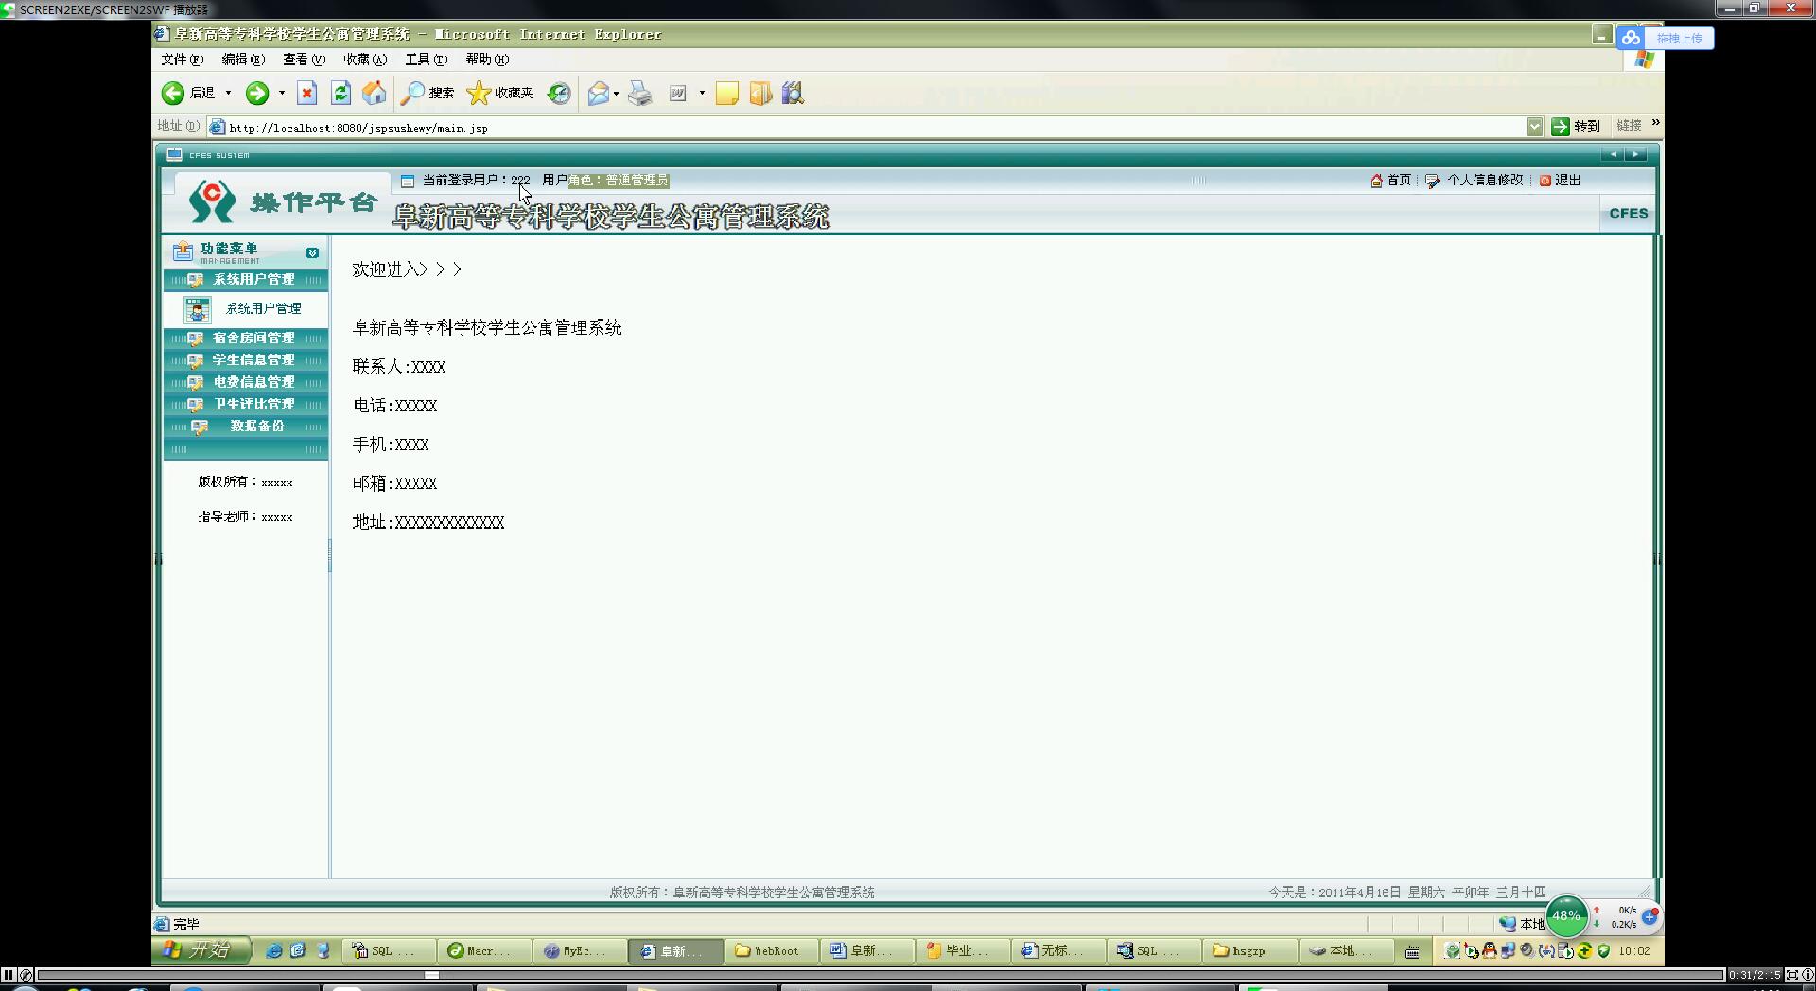Image resolution: width=1816 pixels, height=991 pixels.
Task: Click the green 48% memory accelerator ball
Action: point(1566,915)
